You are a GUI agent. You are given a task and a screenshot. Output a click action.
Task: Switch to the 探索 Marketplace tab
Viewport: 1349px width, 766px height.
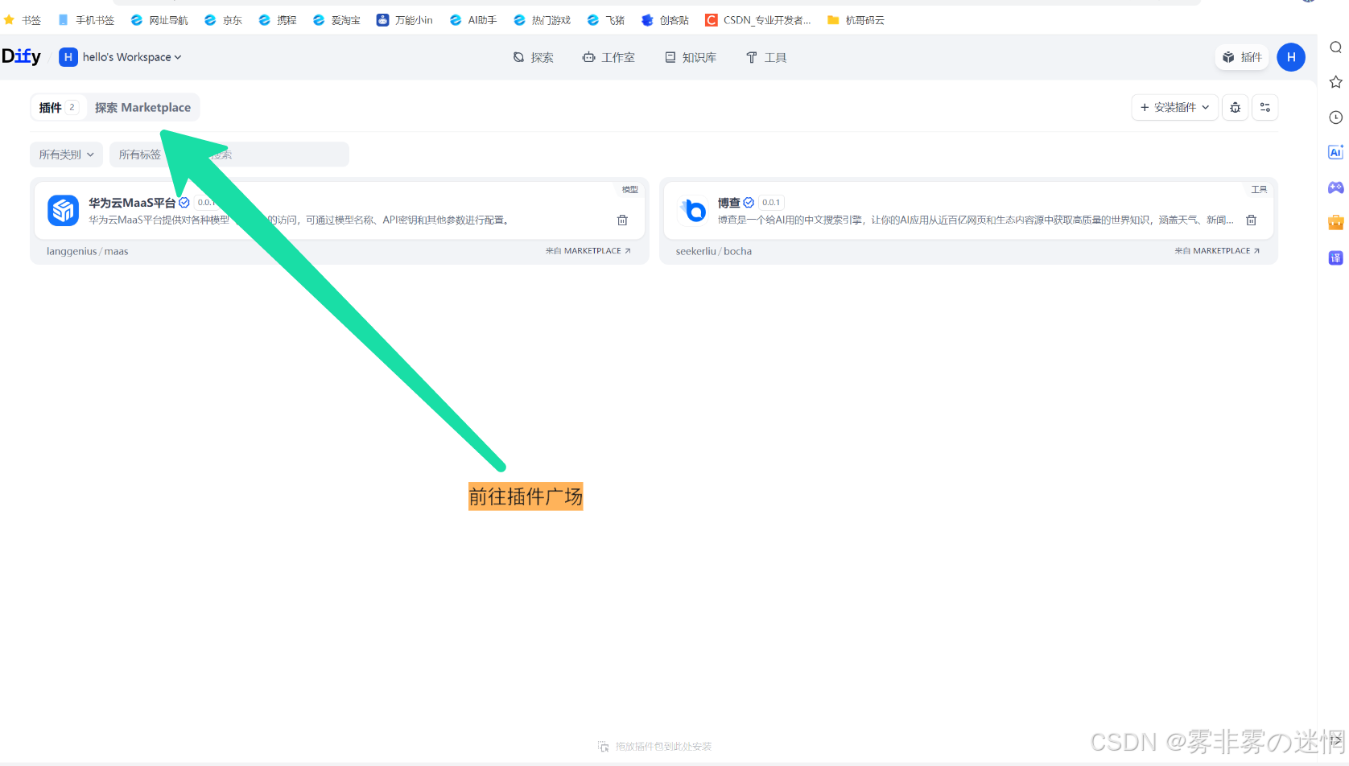(x=142, y=107)
